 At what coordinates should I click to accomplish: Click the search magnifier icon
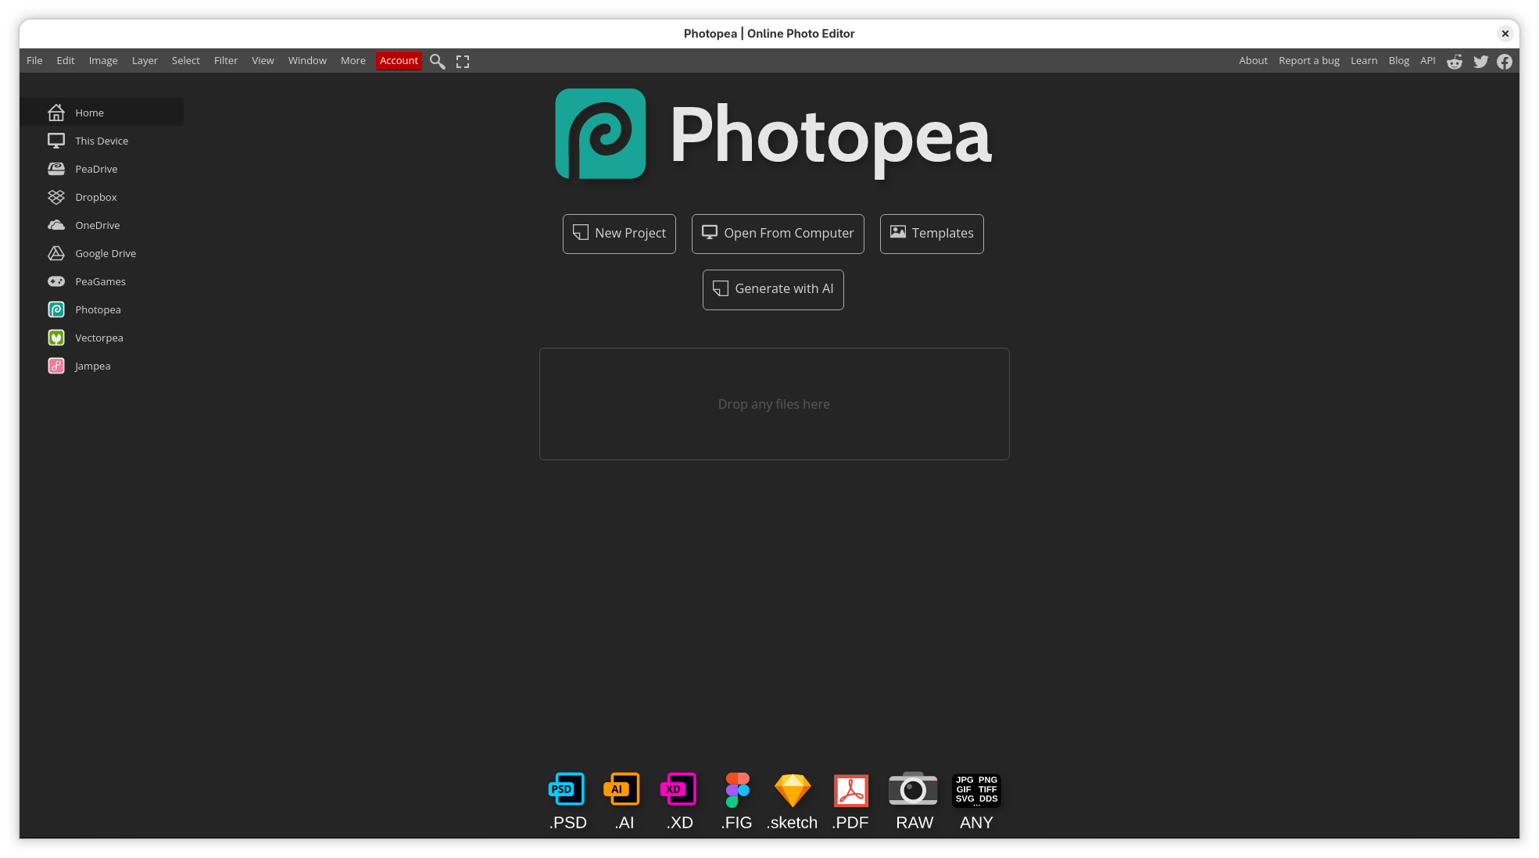(437, 61)
